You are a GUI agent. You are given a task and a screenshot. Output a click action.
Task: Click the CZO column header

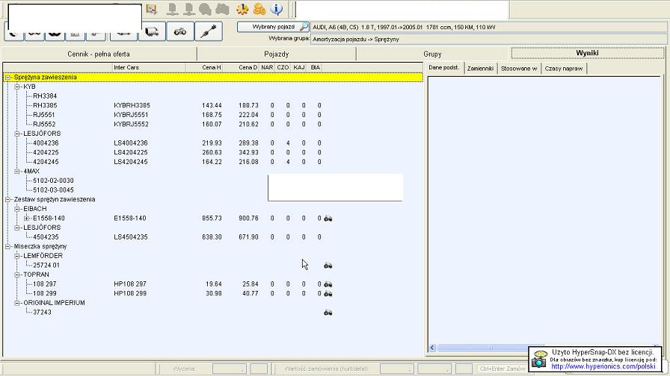pos(283,67)
